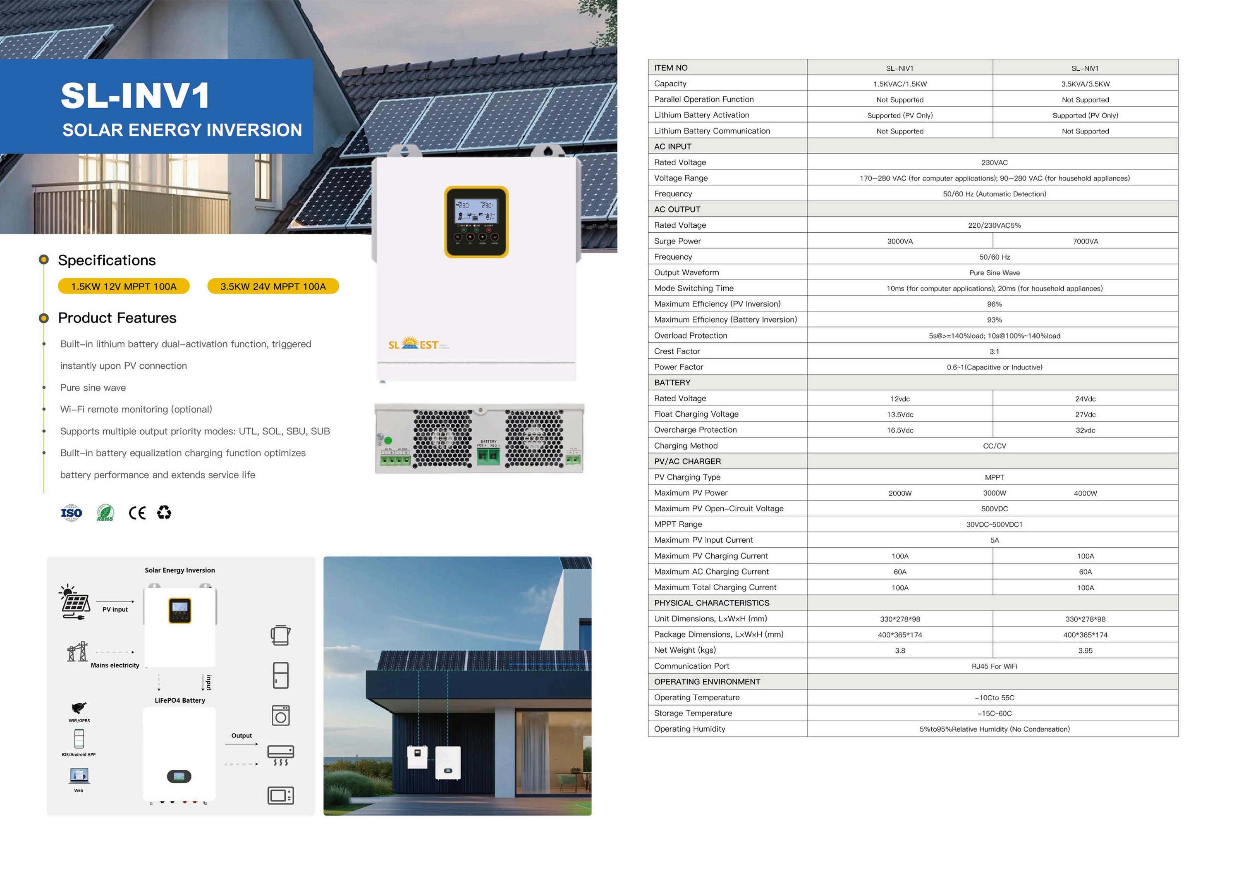Click the microwave oven icon
The height and width of the screenshot is (875, 1237).
pos(281,796)
